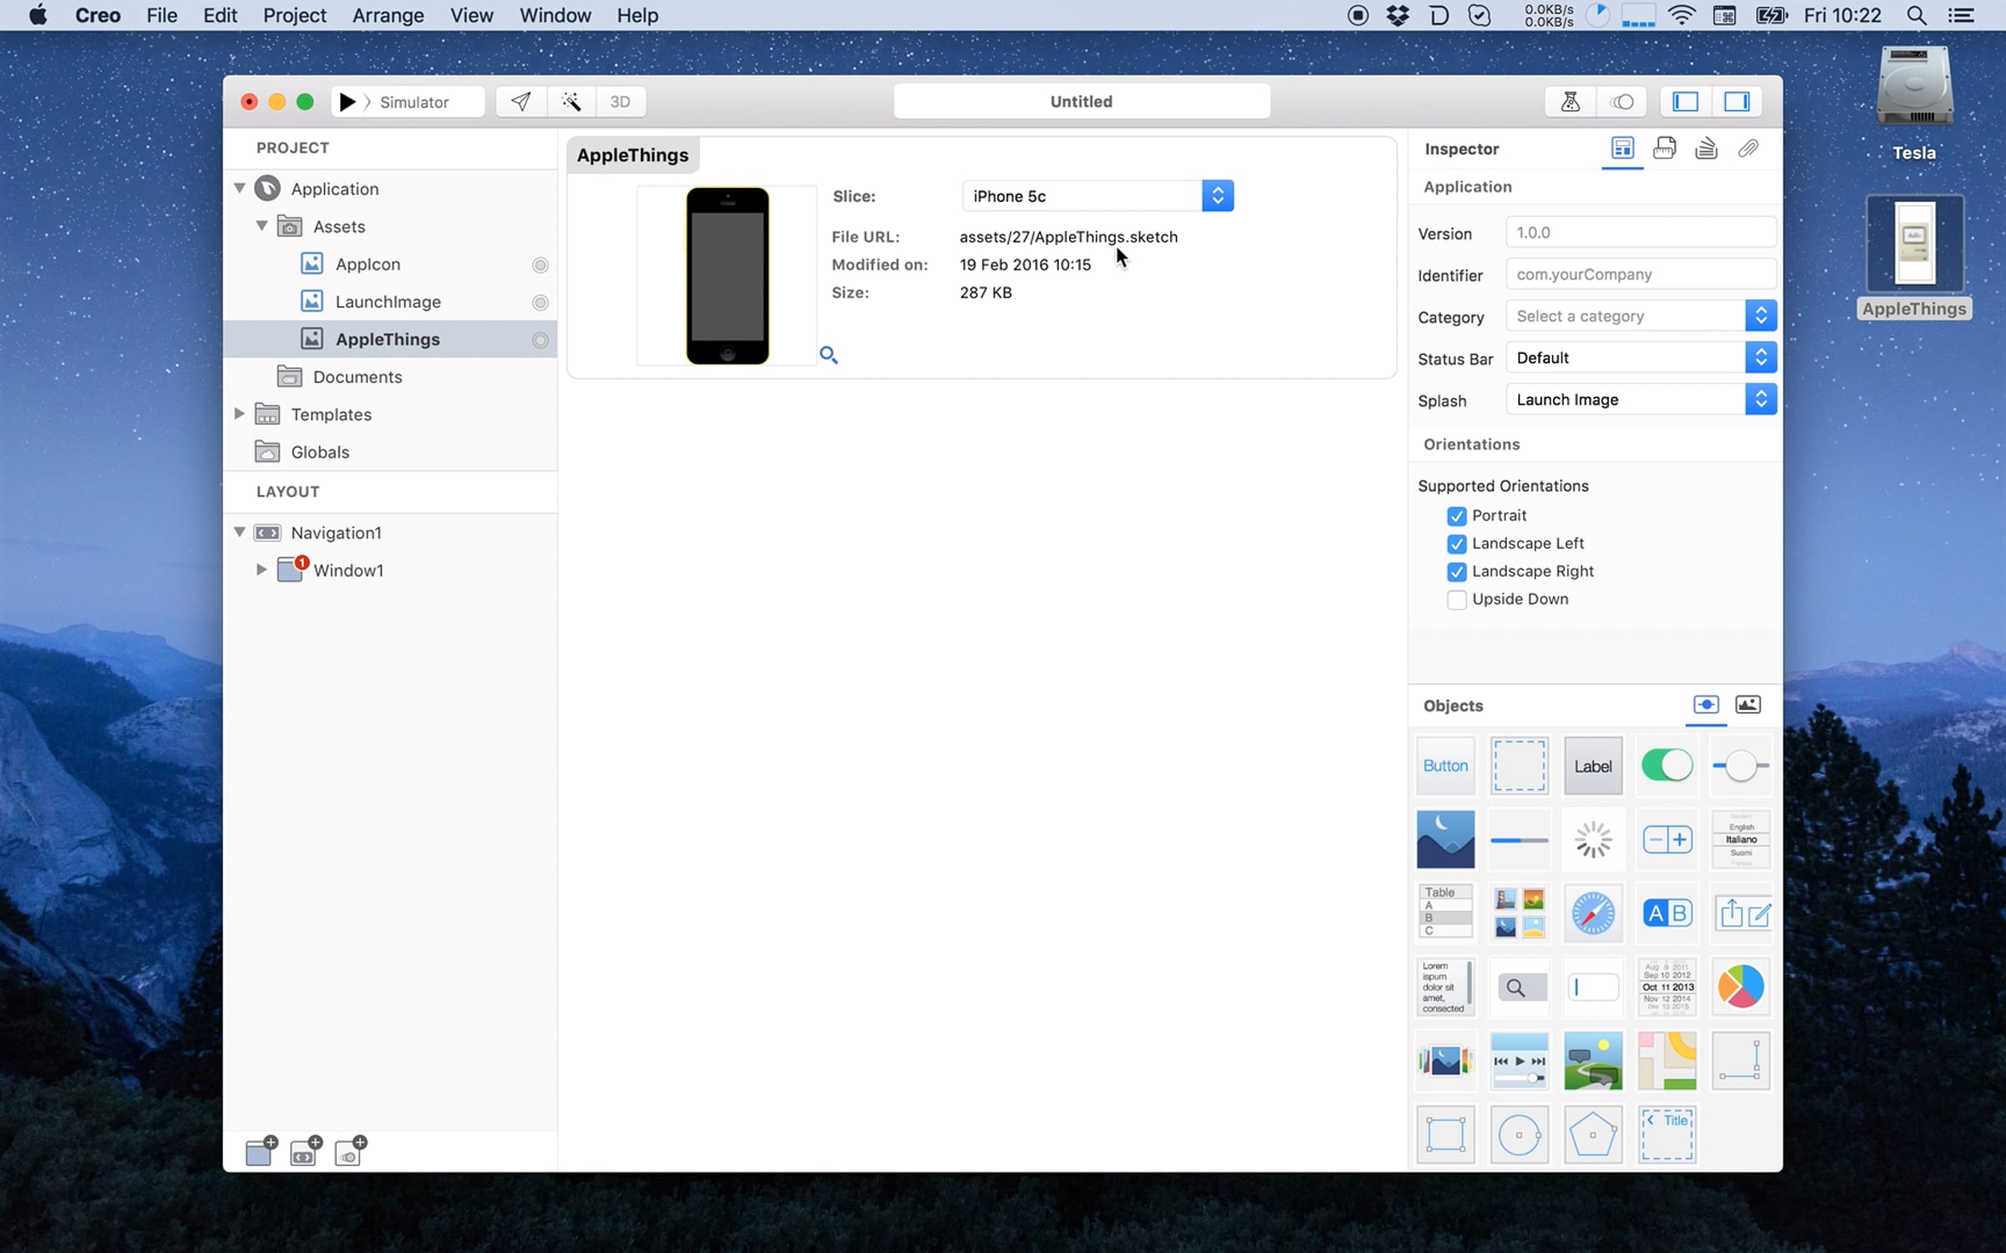Click the paper plane send icon
The width and height of the screenshot is (2006, 1253).
pyautogui.click(x=521, y=102)
